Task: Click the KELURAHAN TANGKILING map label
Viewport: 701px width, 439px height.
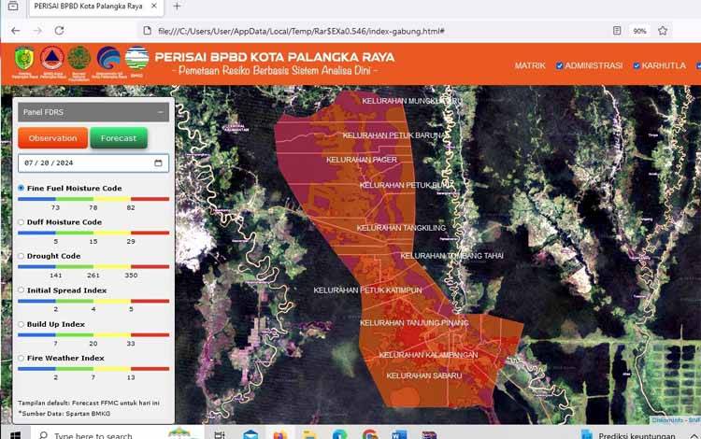Action: coord(401,228)
